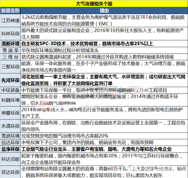Select reason cell 2014年神雾集团入主
The height and width of the screenshot is (178, 188).
click(x=104, y=113)
